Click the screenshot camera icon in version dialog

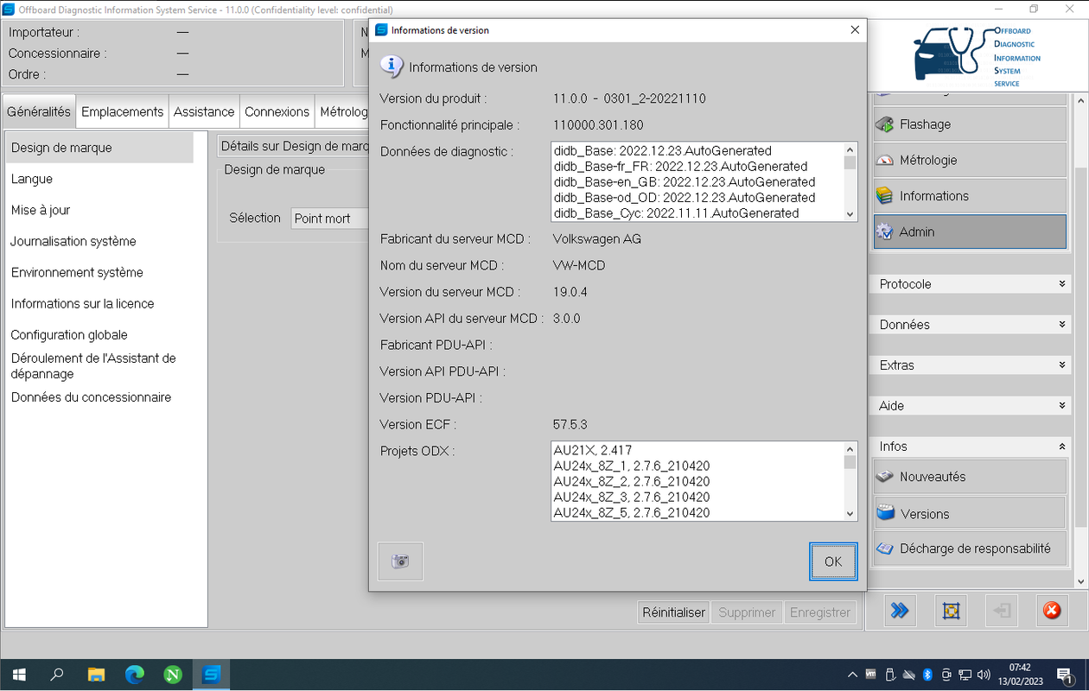point(400,561)
